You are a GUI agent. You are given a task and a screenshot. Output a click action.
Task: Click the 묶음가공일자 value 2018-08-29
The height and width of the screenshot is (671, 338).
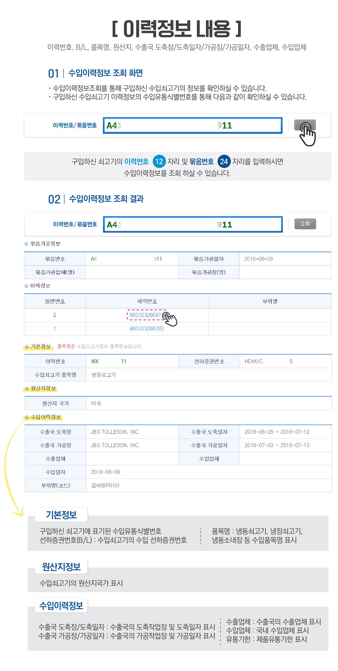[x=258, y=259]
